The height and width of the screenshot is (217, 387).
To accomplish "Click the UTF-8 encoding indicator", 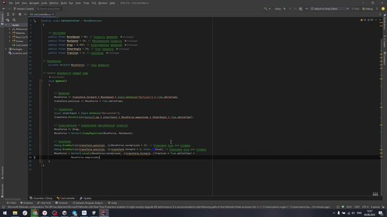I will click(365, 207).
